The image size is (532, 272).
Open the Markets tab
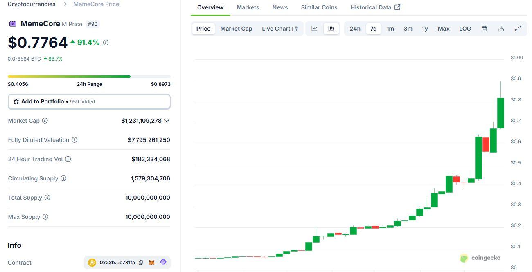(248, 7)
